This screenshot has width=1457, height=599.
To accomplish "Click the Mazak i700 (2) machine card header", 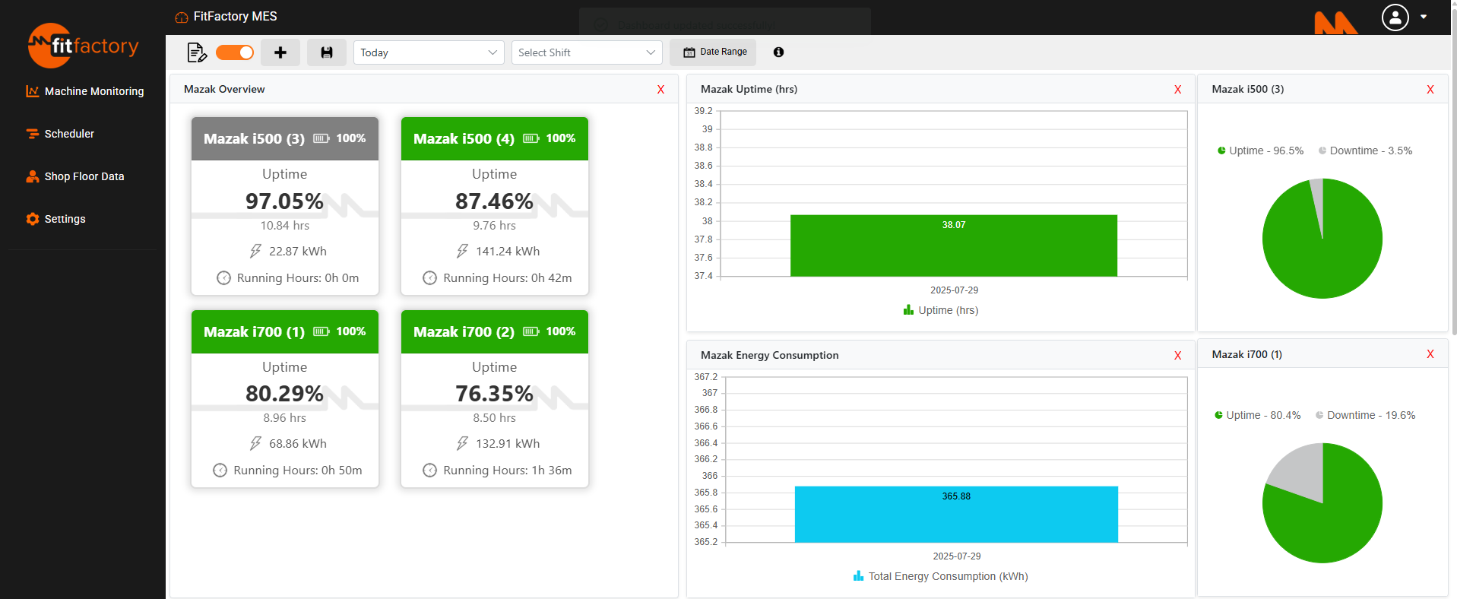I will 494,331.
